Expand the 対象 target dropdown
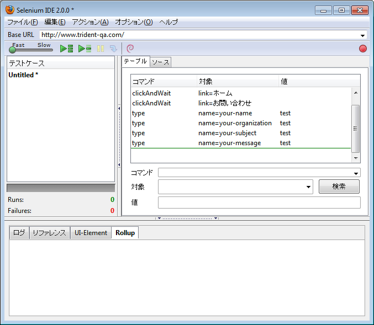The width and height of the screenshot is (374, 325). click(309, 187)
